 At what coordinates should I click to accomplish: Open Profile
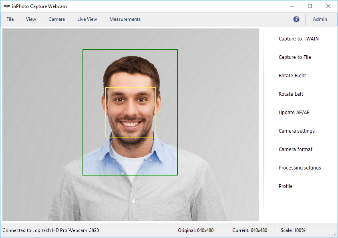pyautogui.click(x=286, y=186)
